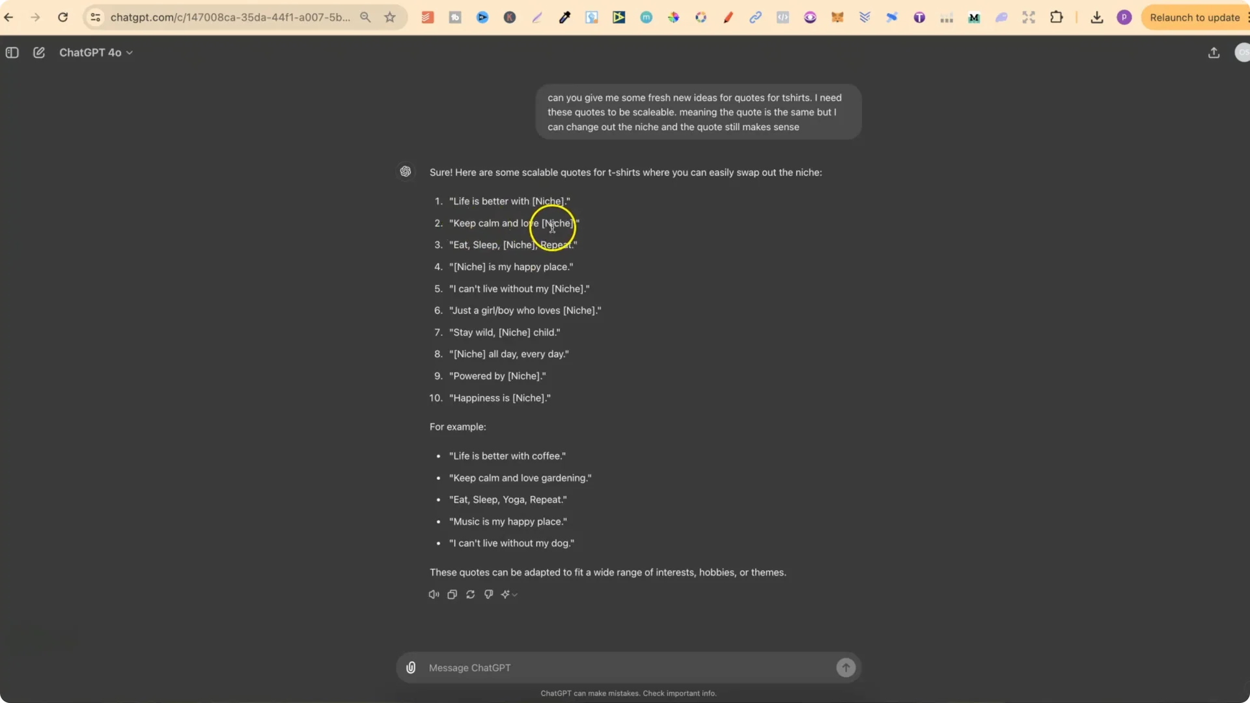Focus the Message ChatGPT input field
The width and height of the screenshot is (1250, 703).
click(x=625, y=667)
